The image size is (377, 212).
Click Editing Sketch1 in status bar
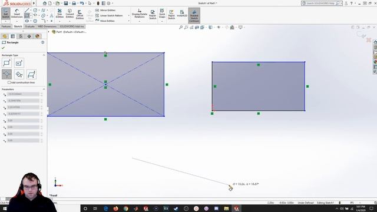click(325, 203)
